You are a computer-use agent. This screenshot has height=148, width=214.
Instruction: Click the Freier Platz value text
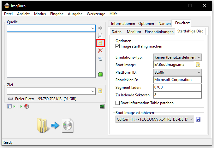click(57, 99)
